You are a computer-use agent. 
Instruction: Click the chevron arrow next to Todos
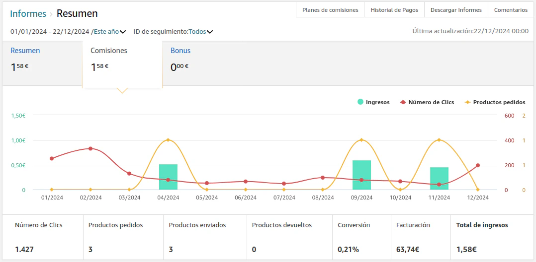coord(210,32)
